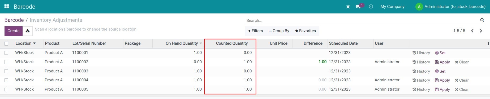Open History for lot 1100004
Image resolution: width=490 pixels, height=99 pixels.
pyautogui.click(x=421, y=80)
